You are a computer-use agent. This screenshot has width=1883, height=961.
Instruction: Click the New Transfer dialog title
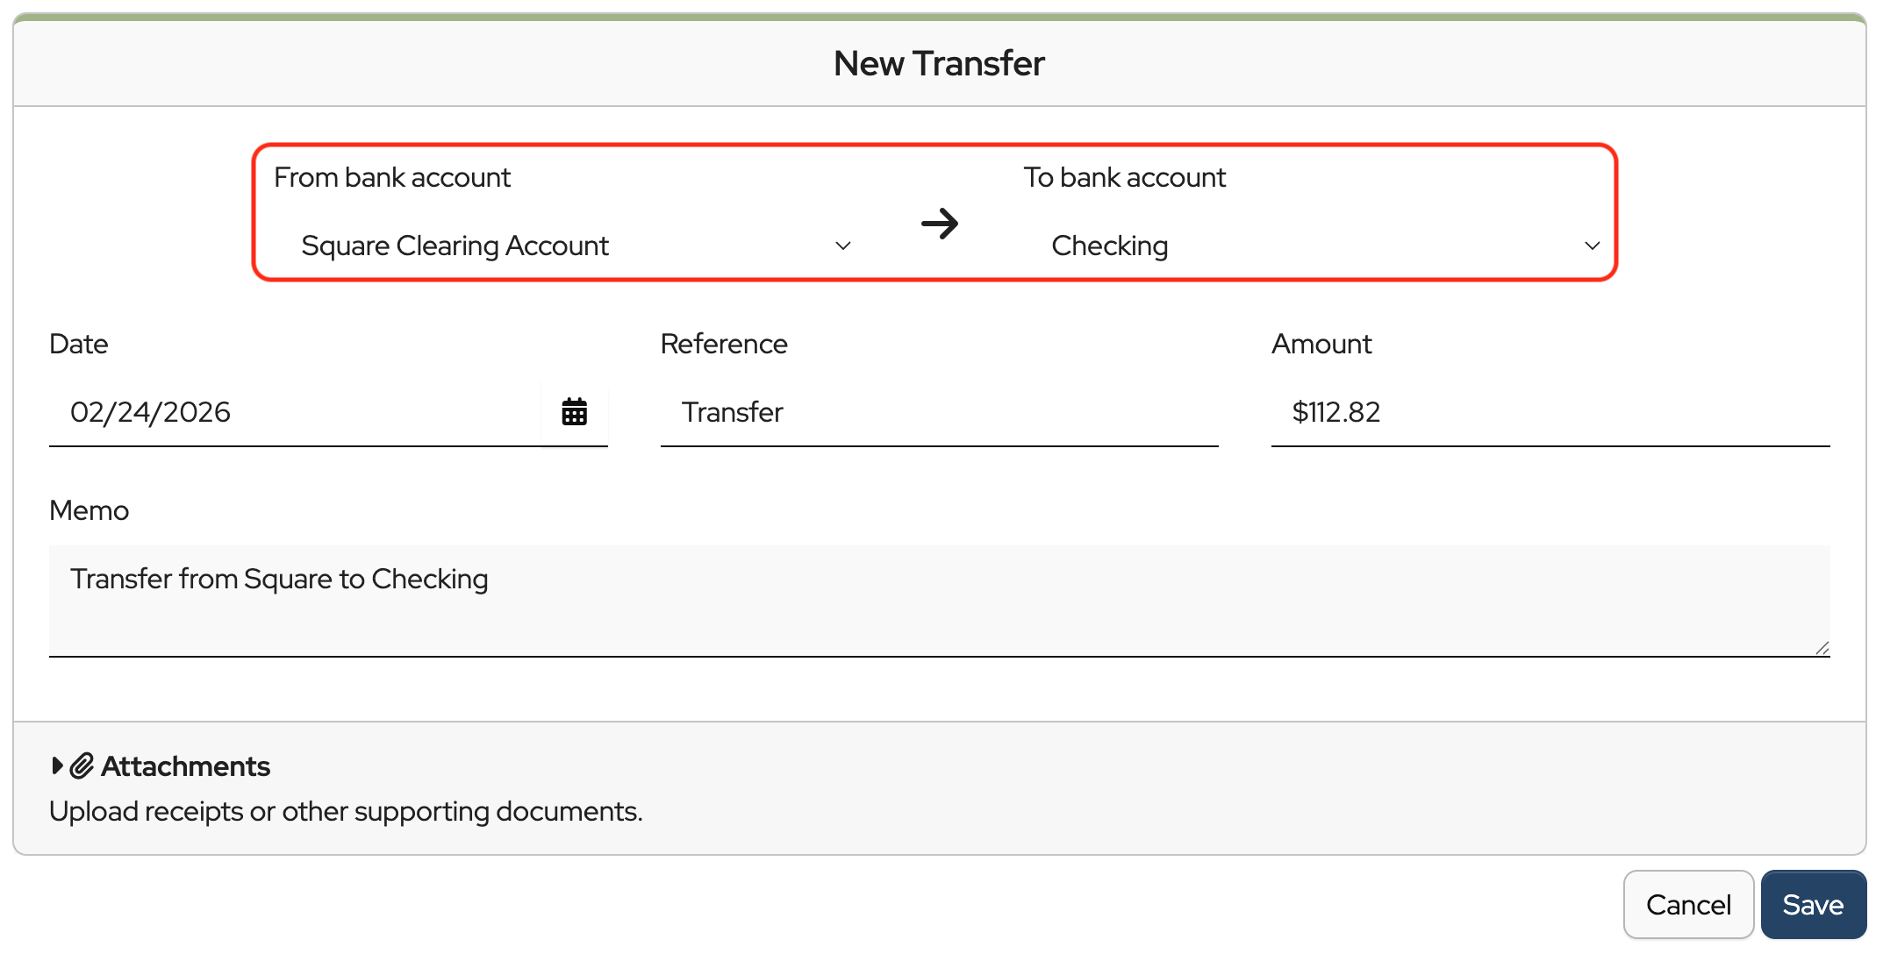click(x=939, y=63)
